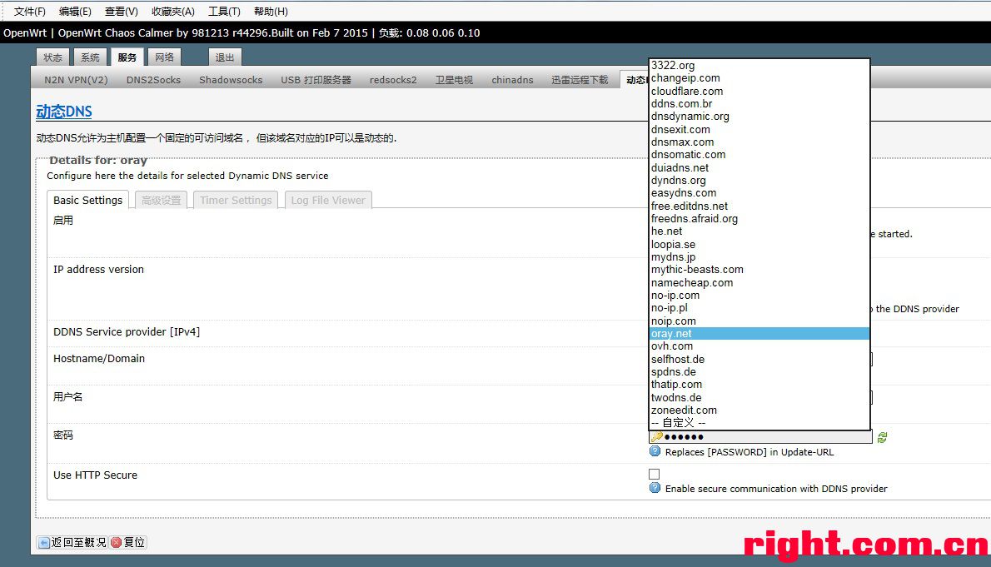
Task: Open the Log File Viewer tab
Action: 328,200
